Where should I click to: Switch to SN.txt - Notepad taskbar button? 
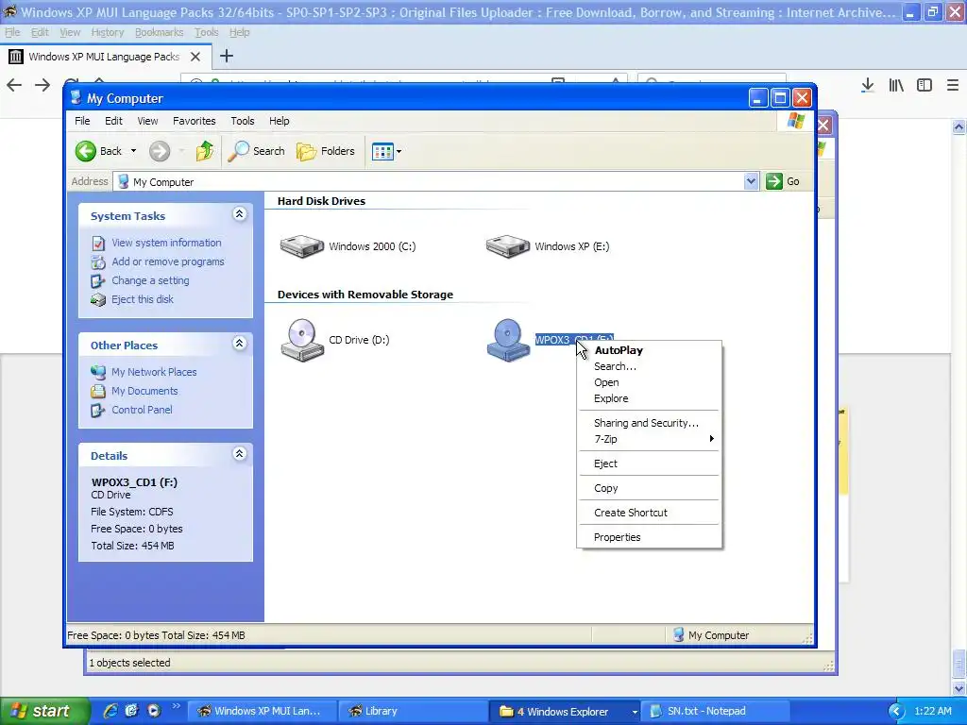click(714, 712)
